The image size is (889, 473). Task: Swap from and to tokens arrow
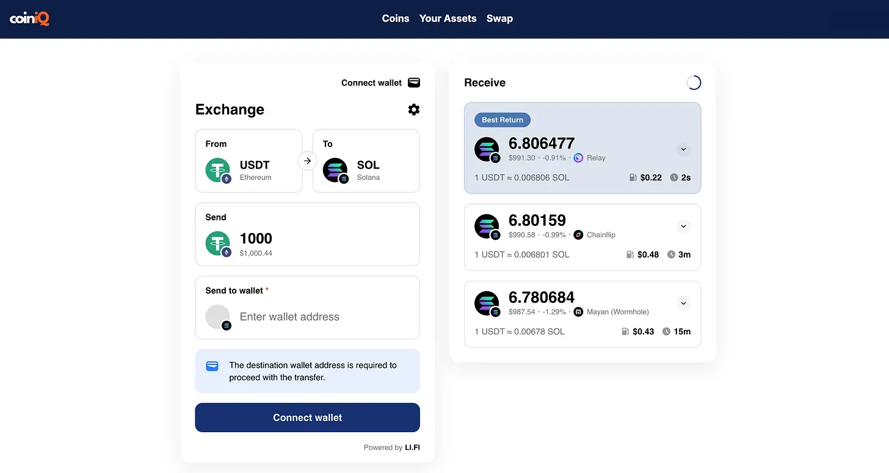click(x=307, y=161)
